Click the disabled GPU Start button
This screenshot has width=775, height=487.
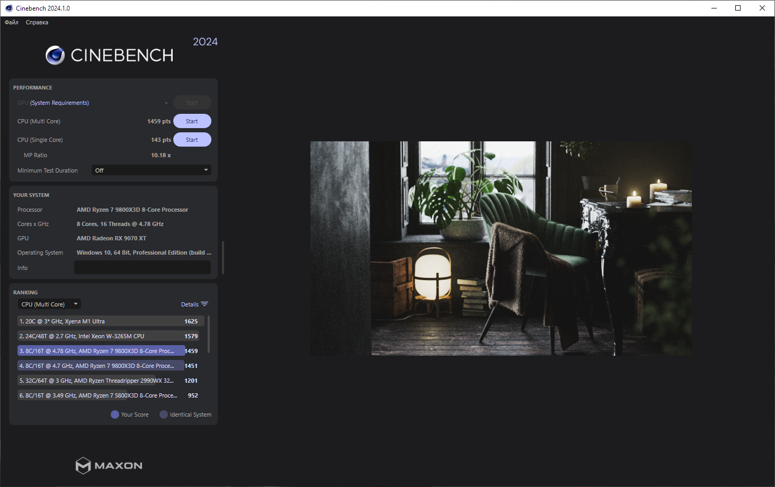[x=192, y=103]
